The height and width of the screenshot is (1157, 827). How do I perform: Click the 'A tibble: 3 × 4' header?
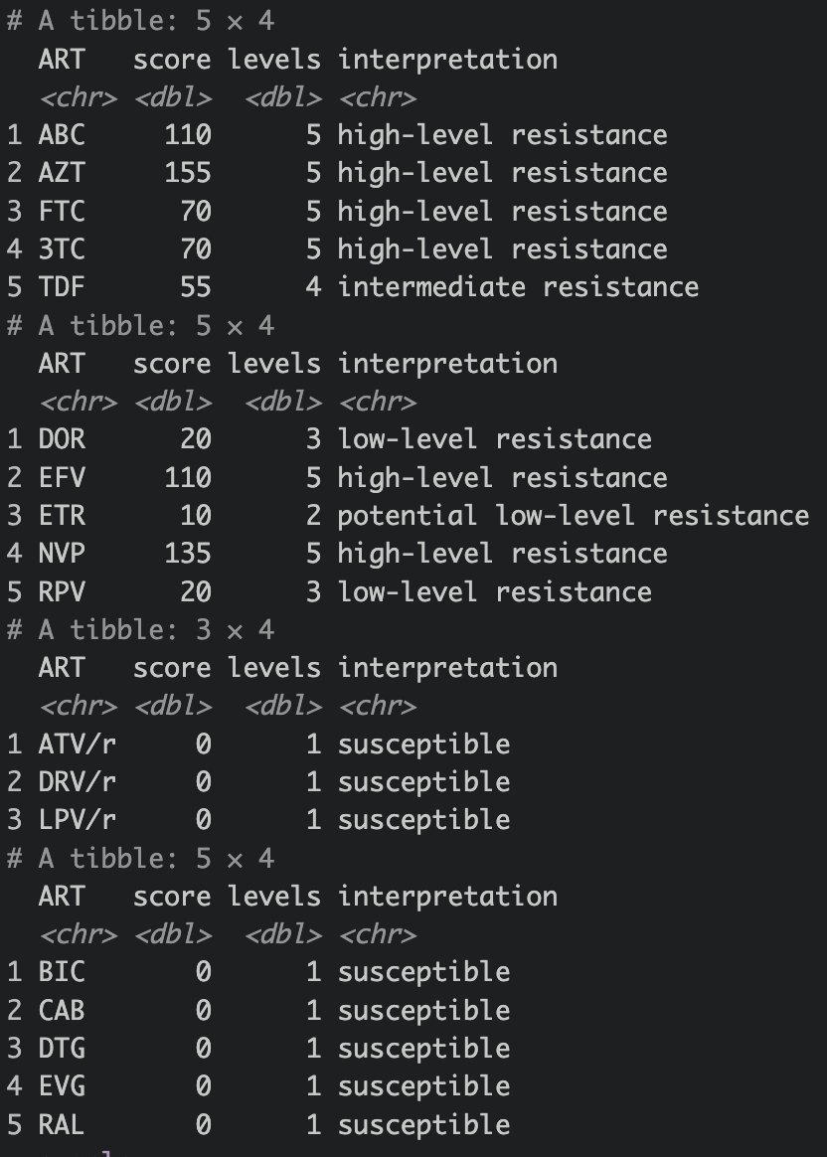tap(140, 630)
